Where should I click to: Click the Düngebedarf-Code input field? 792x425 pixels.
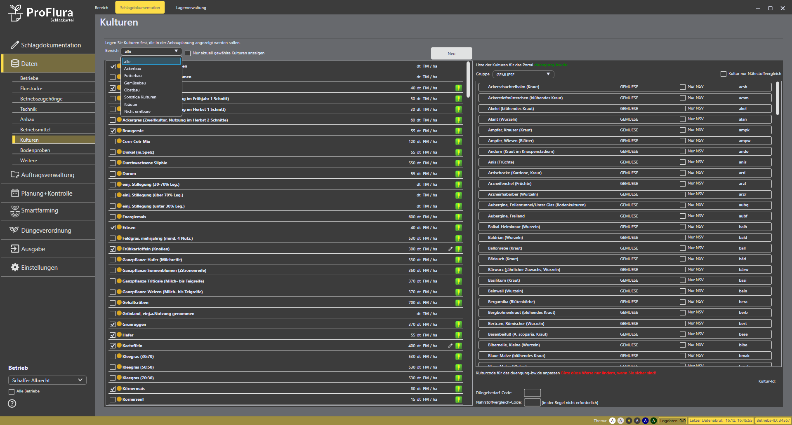(x=532, y=393)
